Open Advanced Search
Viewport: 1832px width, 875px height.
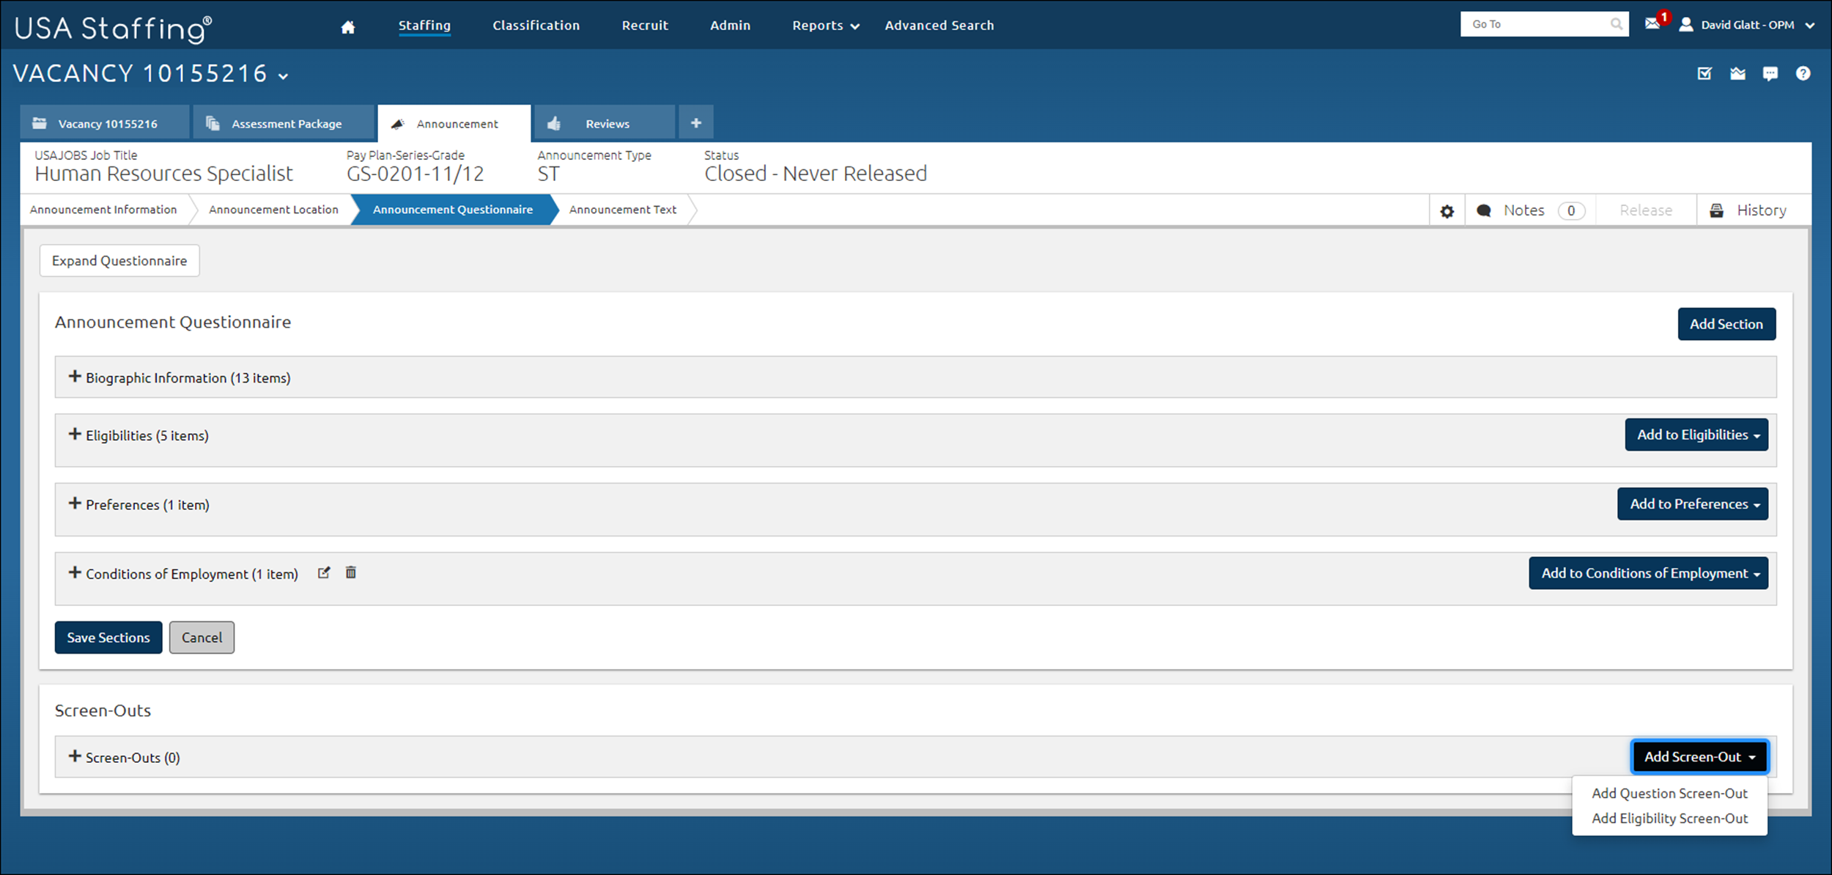939,26
